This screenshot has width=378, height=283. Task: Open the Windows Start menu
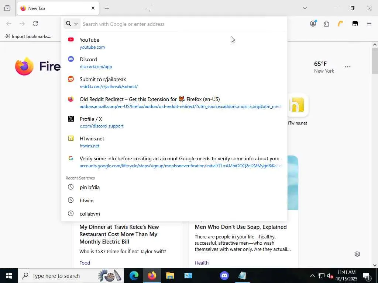click(9, 276)
